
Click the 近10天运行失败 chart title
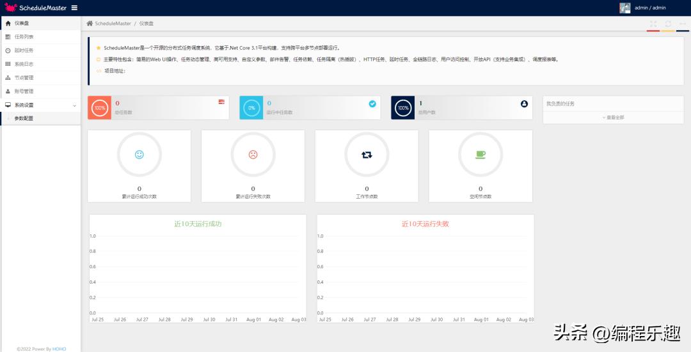click(x=425, y=224)
